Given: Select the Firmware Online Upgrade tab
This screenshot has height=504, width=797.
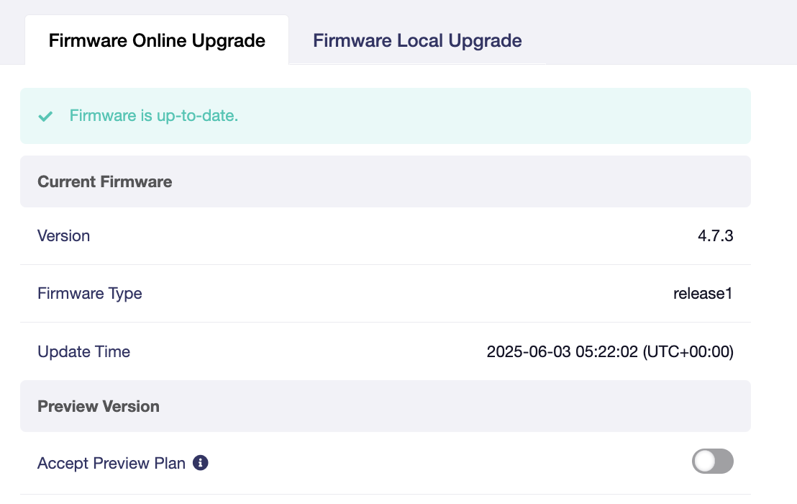Looking at the screenshot, I should coord(157,40).
